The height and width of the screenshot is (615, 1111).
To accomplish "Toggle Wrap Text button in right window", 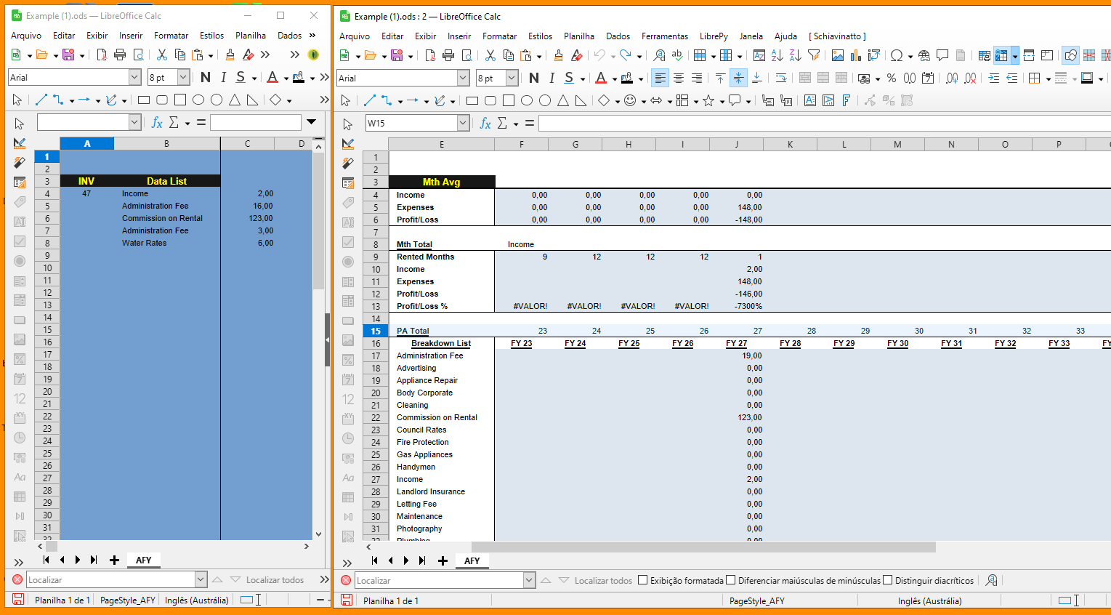I will 781,78.
